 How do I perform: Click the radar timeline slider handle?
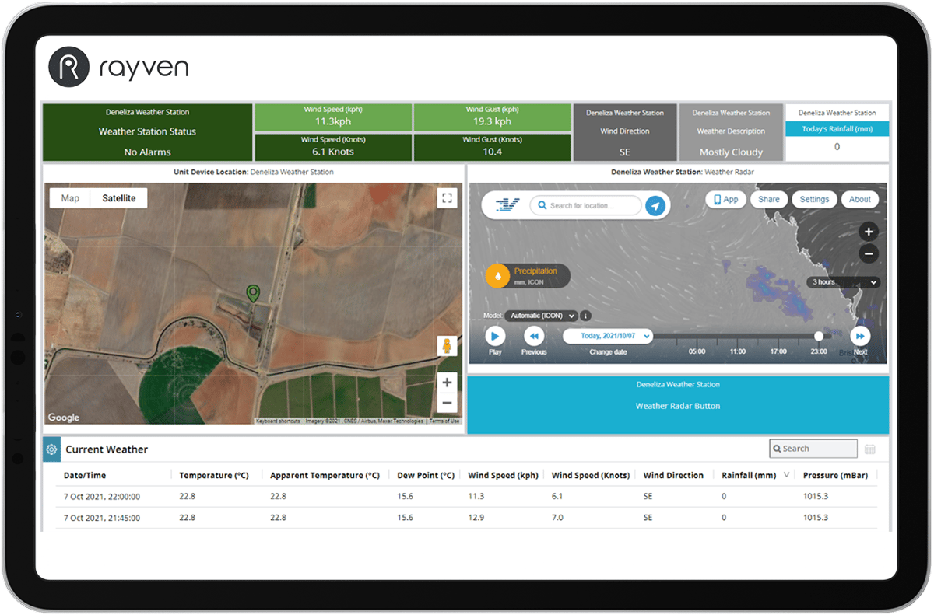click(x=819, y=336)
